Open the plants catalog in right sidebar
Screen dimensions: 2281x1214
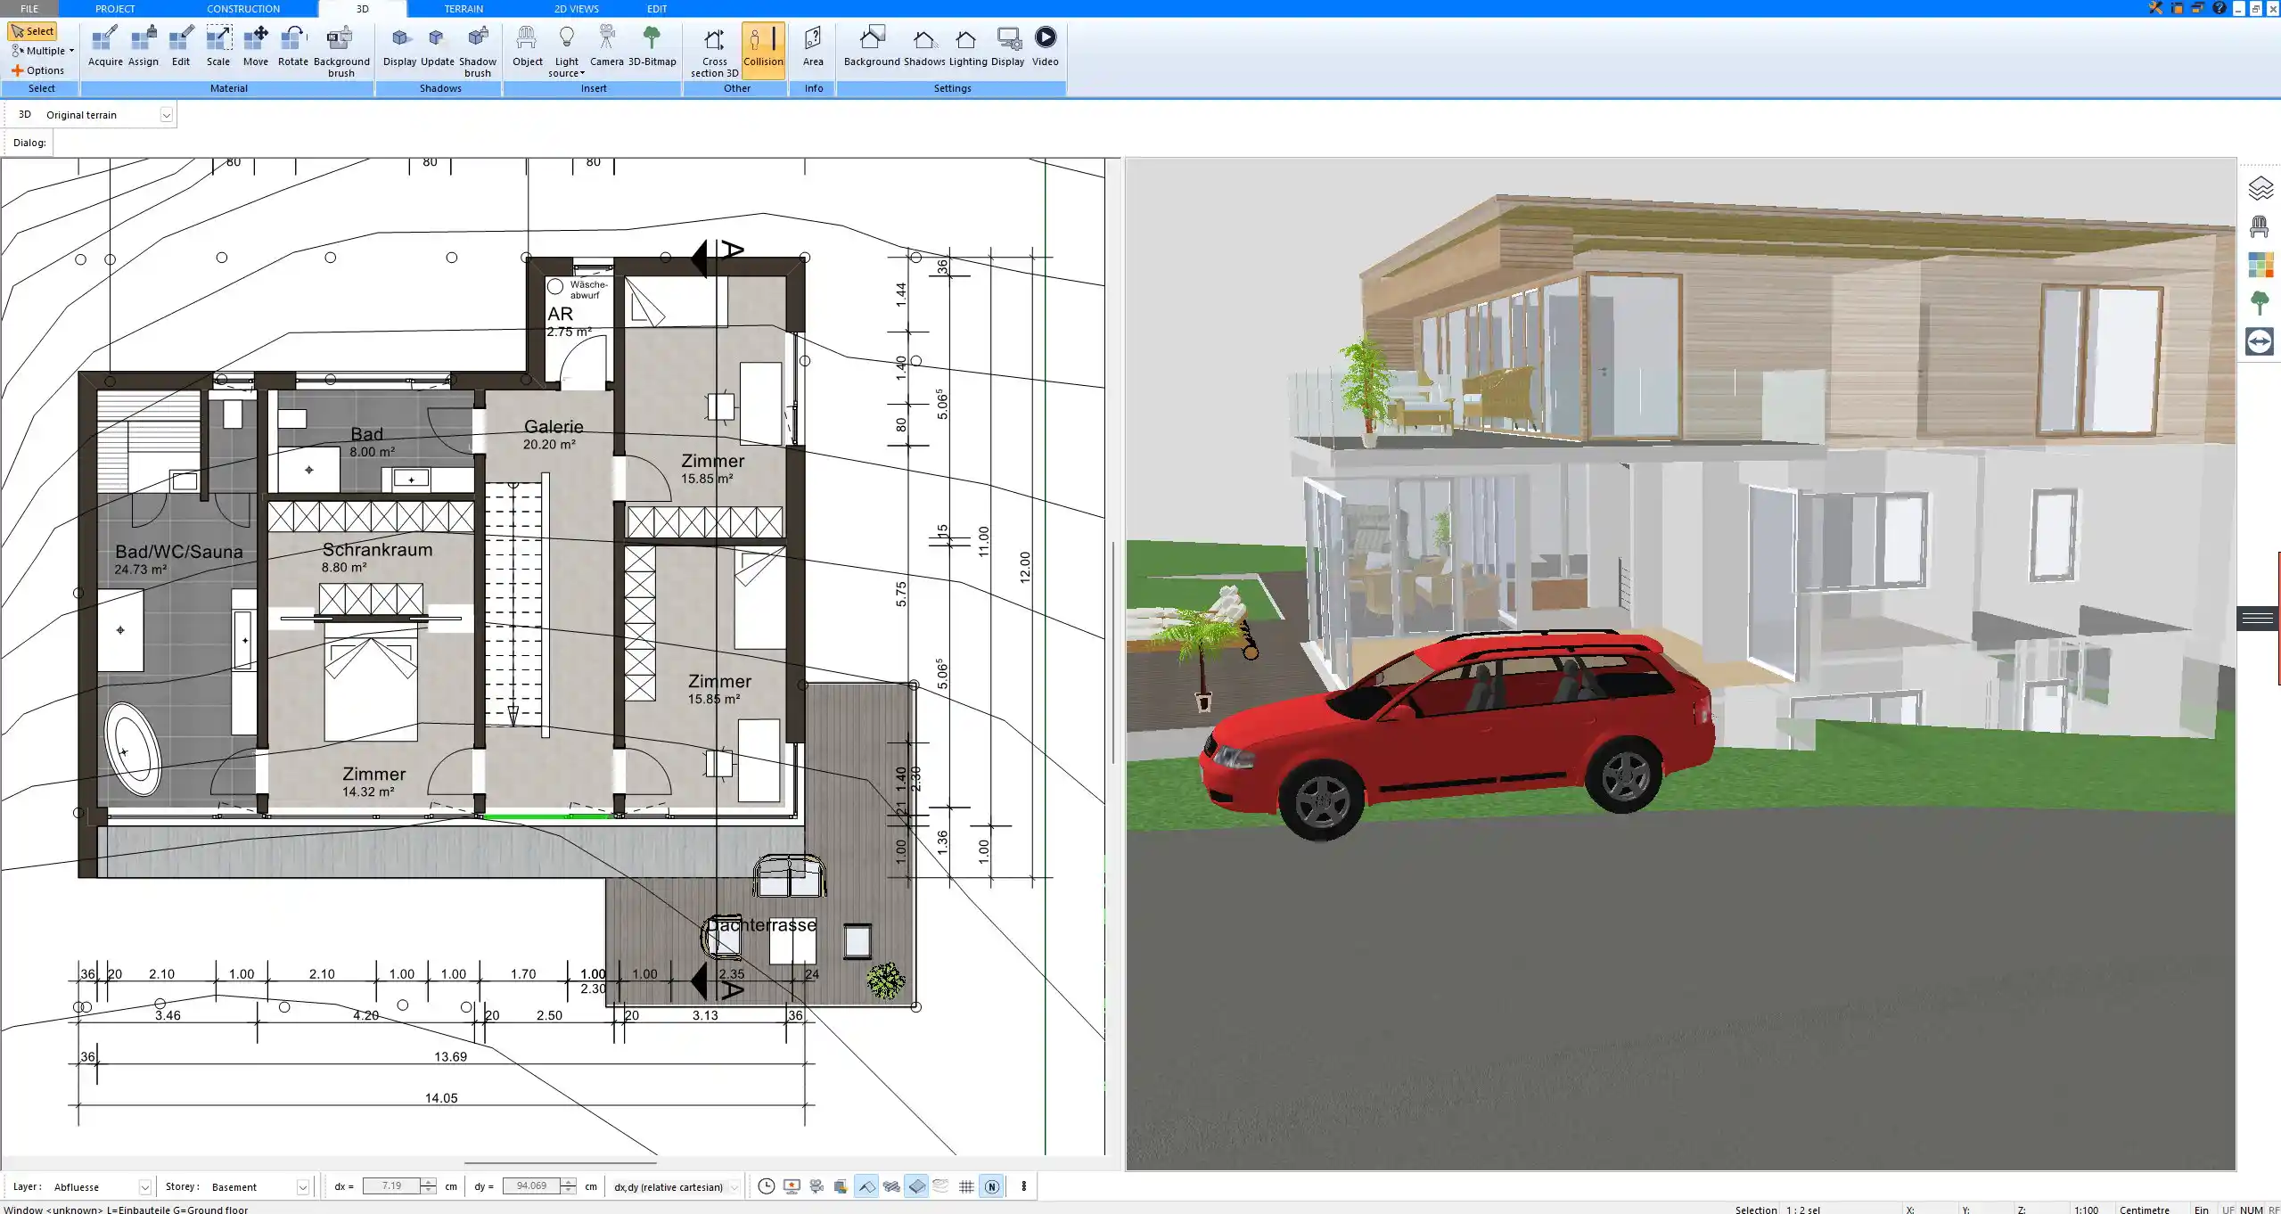tap(2260, 303)
